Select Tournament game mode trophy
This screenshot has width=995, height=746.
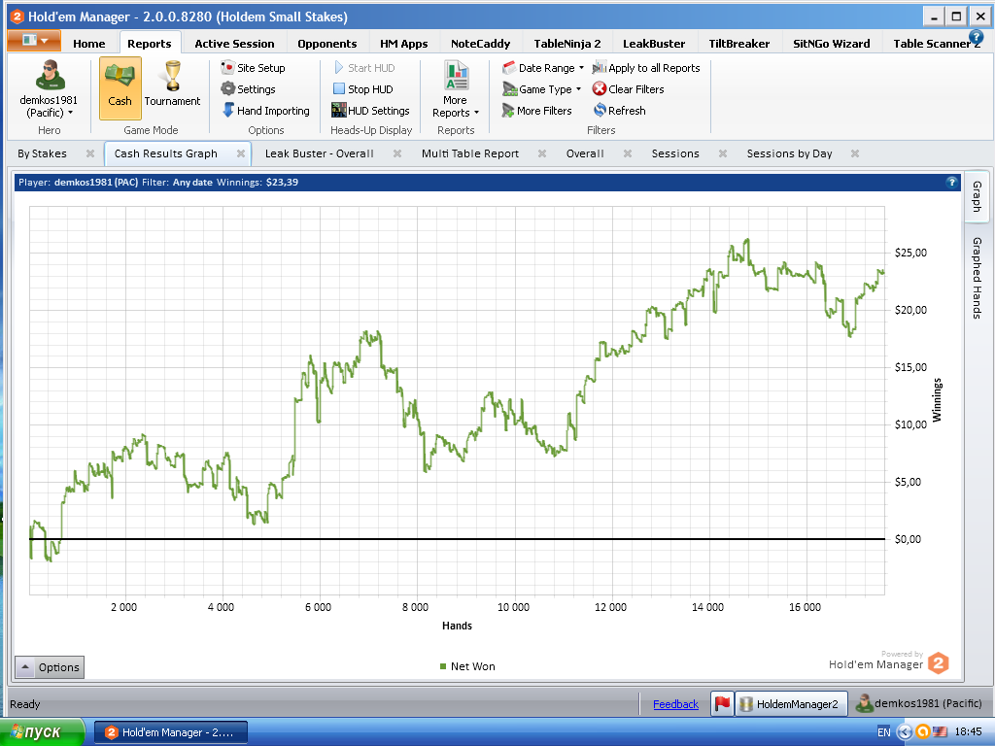(x=172, y=84)
